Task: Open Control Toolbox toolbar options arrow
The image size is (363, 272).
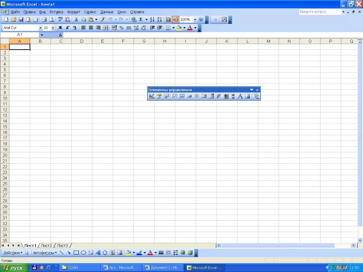Action: [252, 90]
